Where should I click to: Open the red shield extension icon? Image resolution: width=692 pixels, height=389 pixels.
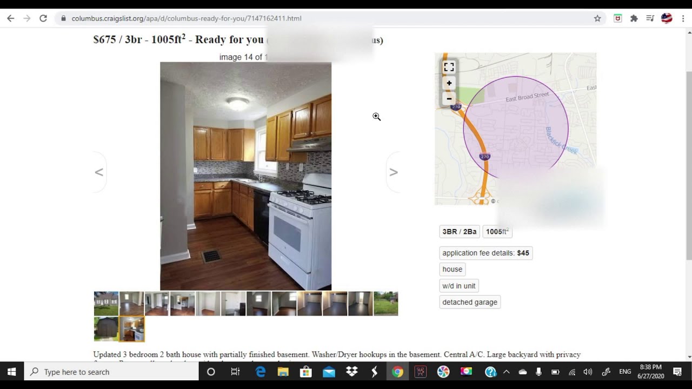pos(618,18)
